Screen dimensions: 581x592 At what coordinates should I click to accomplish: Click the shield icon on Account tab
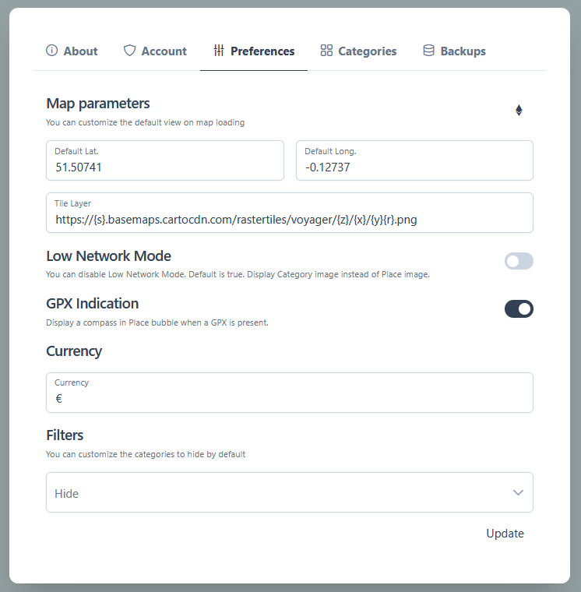[x=129, y=51]
